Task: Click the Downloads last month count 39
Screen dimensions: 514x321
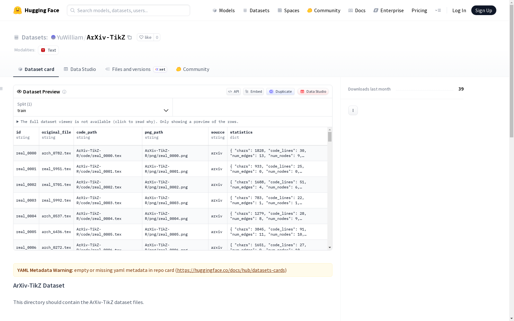Action: (x=461, y=89)
